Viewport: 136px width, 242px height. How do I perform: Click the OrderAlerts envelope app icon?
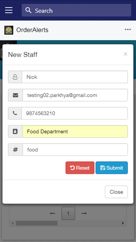pyautogui.click(x=9, y=30)
